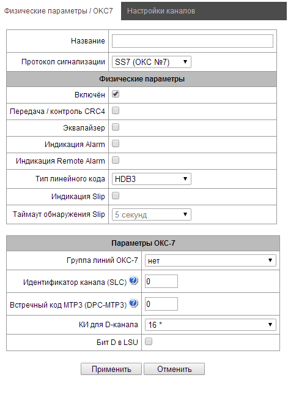Click the Отменить button
288x394 pixels.
click(x=174, y=369)
